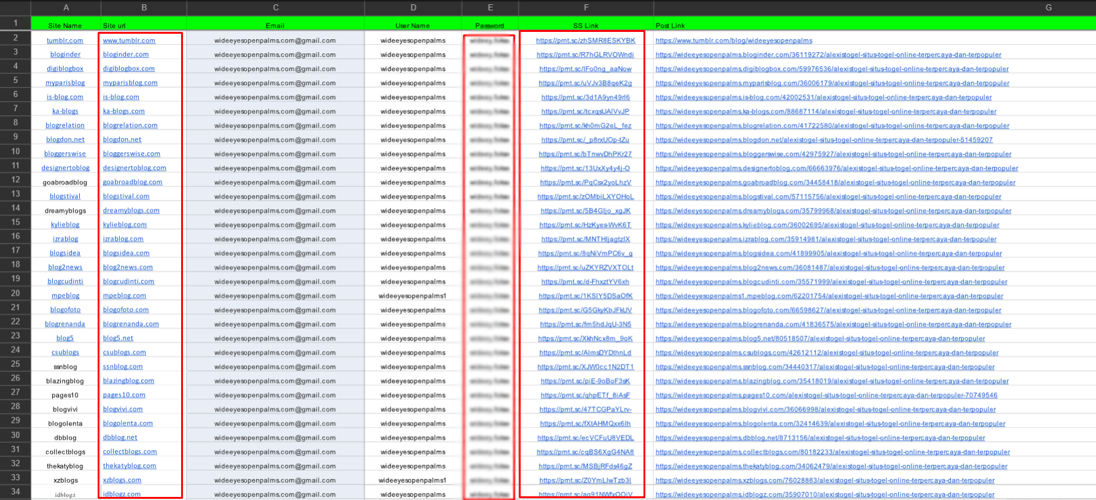The height and width of the screenshot is (500, 1096).
Task: Open the tumblr.com link in Site Name column
Action: pos(65,40)
